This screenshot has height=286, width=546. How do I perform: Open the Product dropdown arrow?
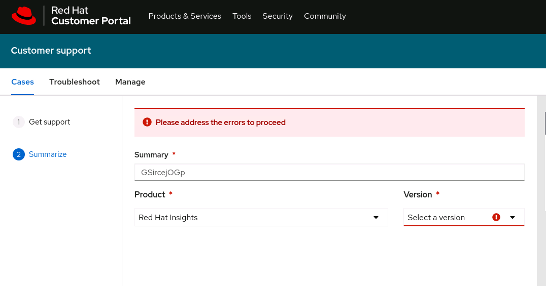point(376,218)
